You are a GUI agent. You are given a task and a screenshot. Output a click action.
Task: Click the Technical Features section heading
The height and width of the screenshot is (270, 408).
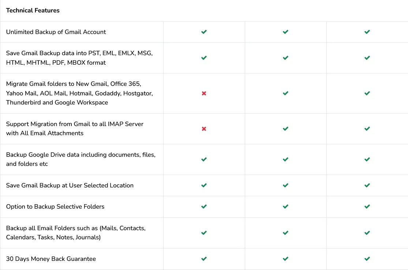[33, 10]
